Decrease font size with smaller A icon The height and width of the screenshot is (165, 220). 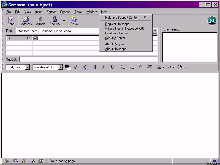click(75, 67)
